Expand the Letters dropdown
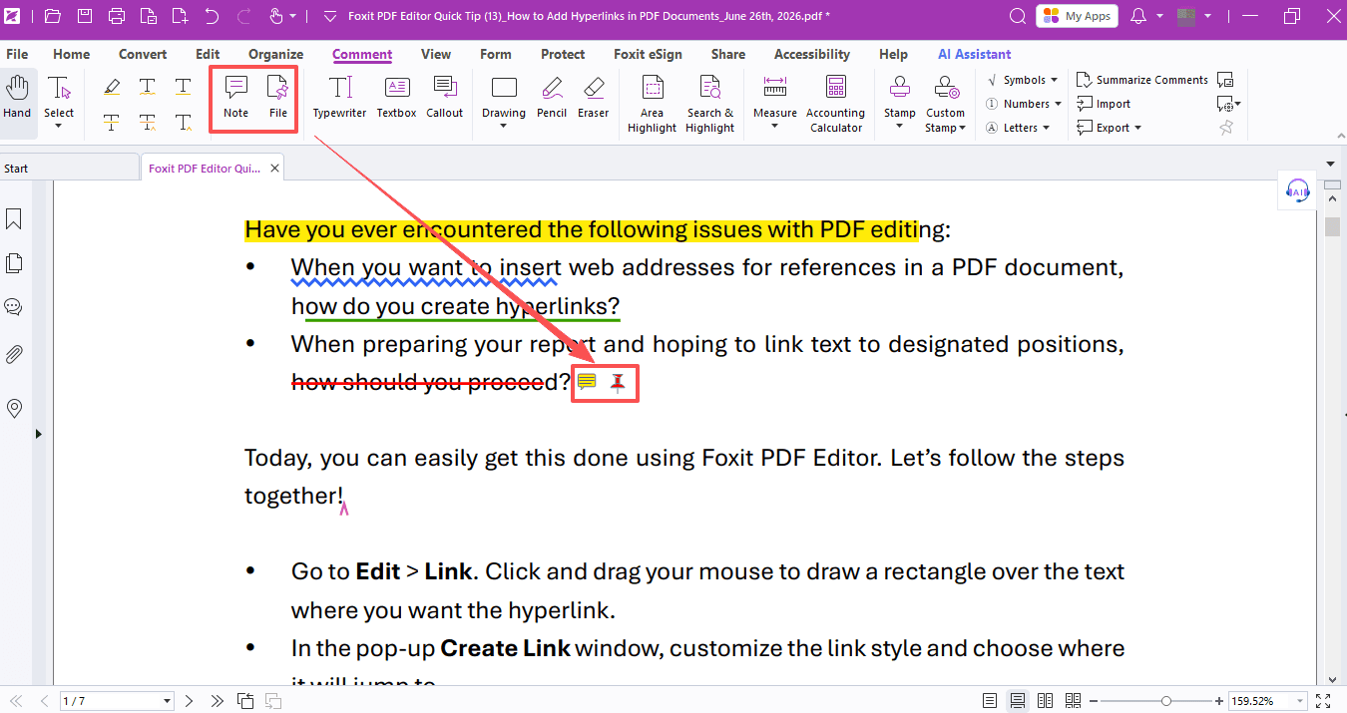 point(1047,128)
